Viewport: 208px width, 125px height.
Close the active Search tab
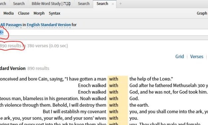(113, 4)
